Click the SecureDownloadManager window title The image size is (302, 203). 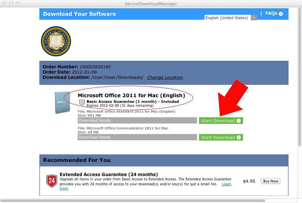[x=151, y=4]
